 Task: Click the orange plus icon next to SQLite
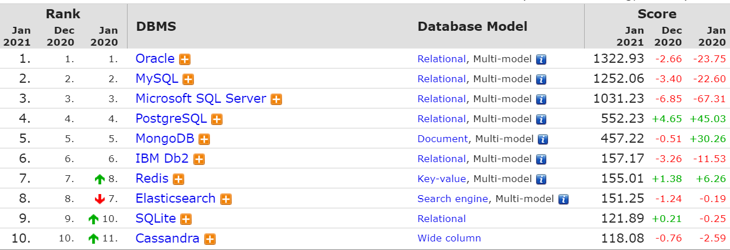coord(186,219)
